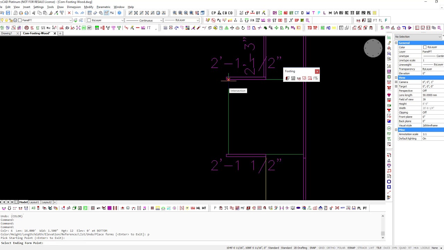Open the Continuous linetype dropdown
Screen dimensions: 444x250
(x=144, y=20)
